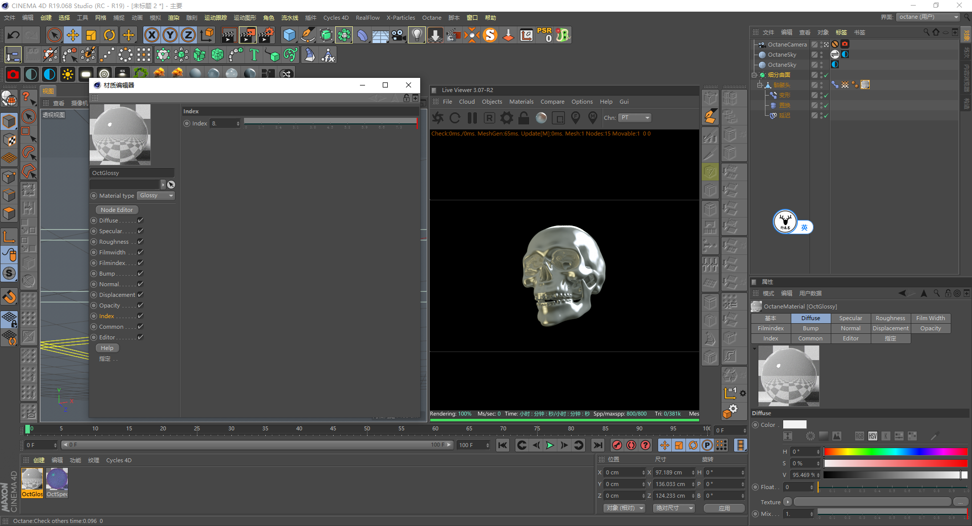This screenshot has height=526, width=972.
Task: Open the Material type Glossy dropdown
Action: (x=156, y=196)
